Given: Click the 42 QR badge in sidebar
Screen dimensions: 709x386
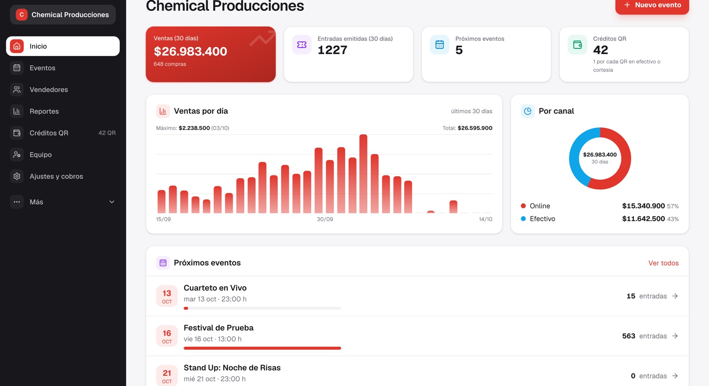Looking at the screenshot, I should pyautogui.click(x=107, y=133).
